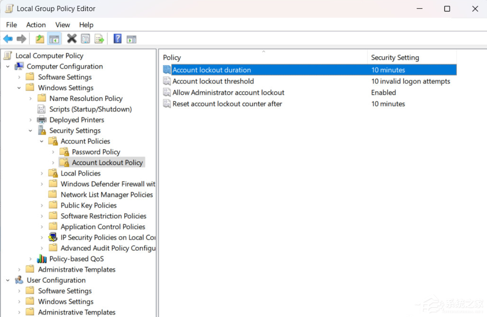Open the Action menu
The height and width of the screenshot is (317, 487).
[x=36, y=25]
